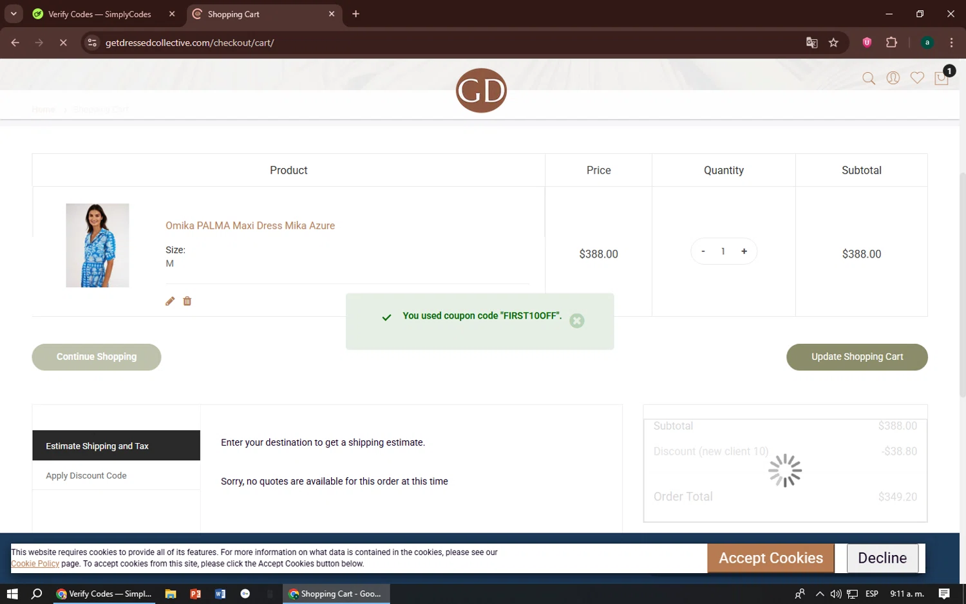Viewport: 966px width, 604px height.
Task: Bookmark this page with the star
Action: click(x=834, y=42)
